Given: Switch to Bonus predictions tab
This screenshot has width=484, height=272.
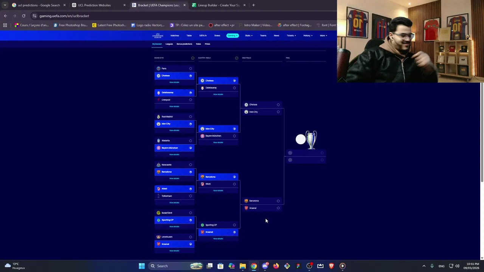Looking at the screenshot, I should point(185,44).
